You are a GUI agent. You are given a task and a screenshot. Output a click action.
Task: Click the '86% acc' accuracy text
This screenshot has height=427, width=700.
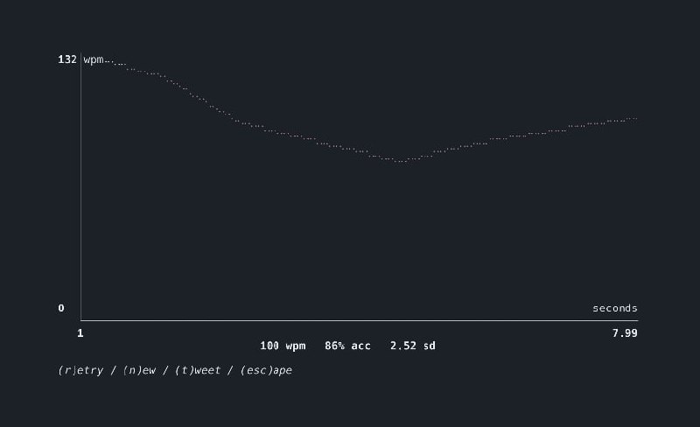coord(347,346)
